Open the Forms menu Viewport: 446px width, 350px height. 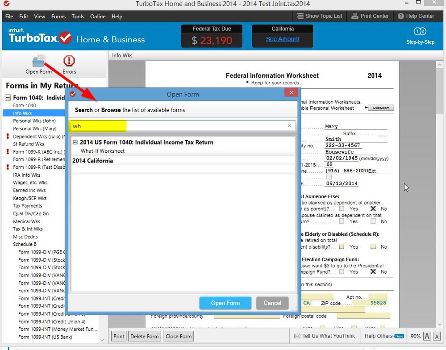point(58,17)
